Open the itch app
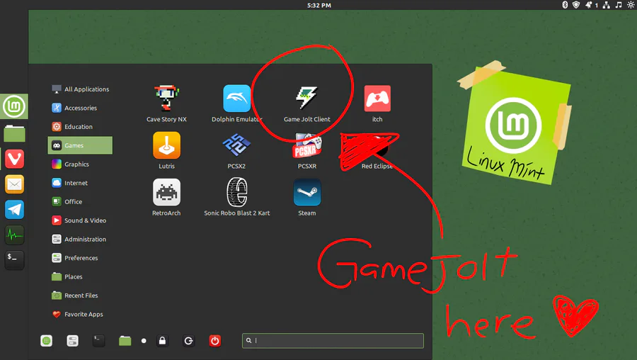 tap(377, 103)
